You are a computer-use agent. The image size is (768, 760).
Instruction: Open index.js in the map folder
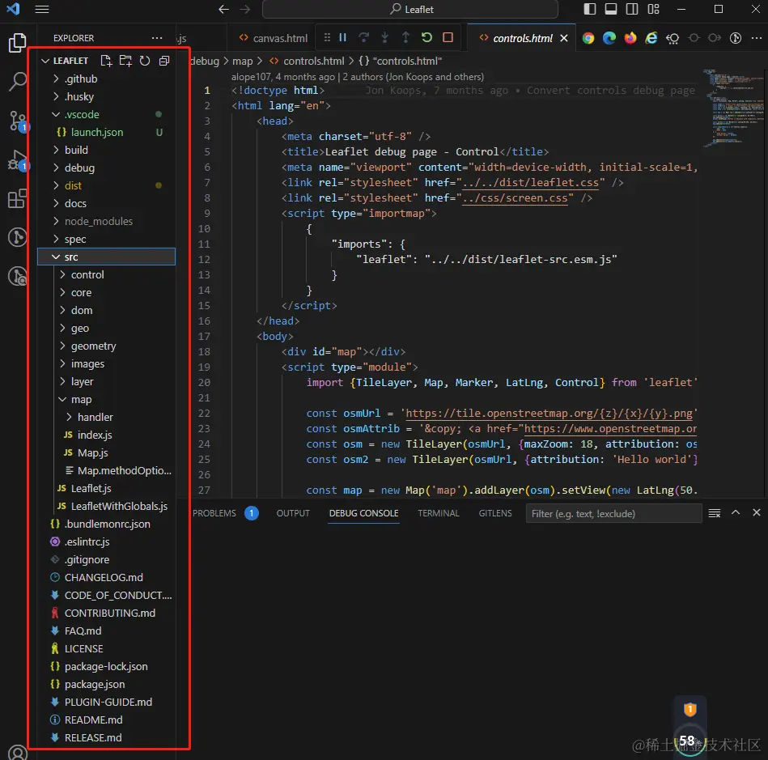[x=106, y=435]
